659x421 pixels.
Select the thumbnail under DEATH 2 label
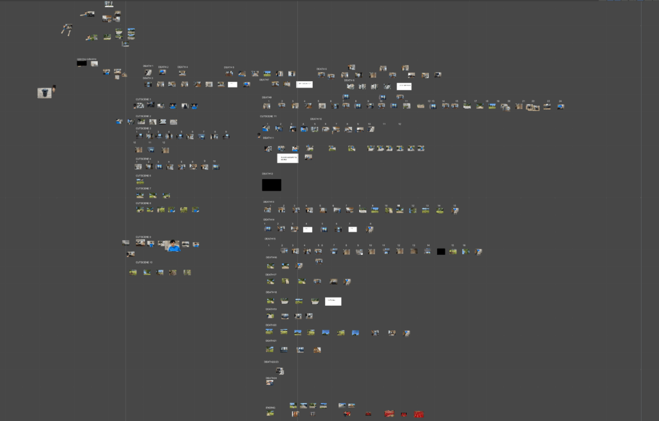pyautogui.click(x=163, y=72)
